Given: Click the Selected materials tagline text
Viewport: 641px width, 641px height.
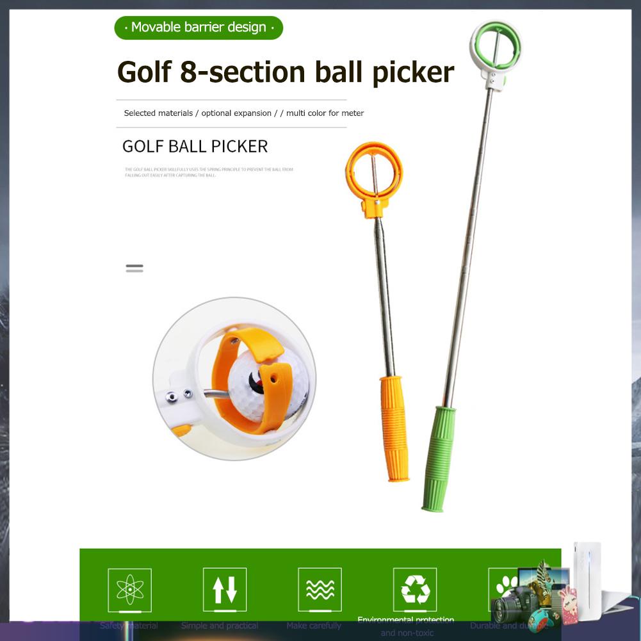Looking at the screenshot, I should click(243, 113).
